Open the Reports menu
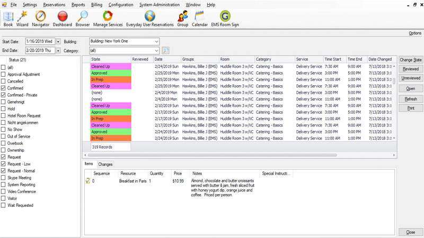 click(78, 5)
